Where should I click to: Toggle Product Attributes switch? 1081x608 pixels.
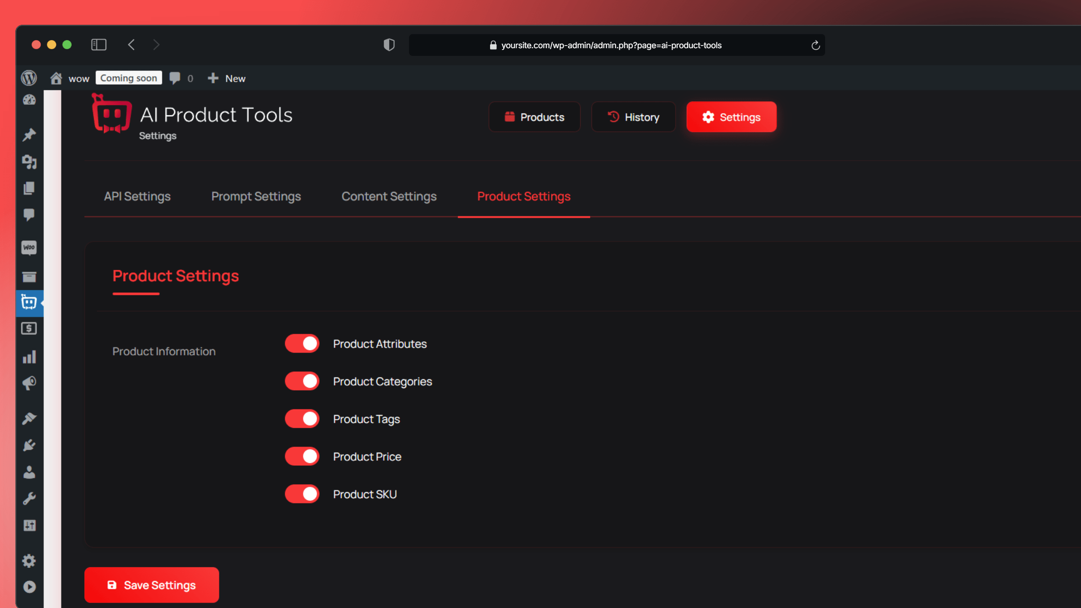point(302,344)
